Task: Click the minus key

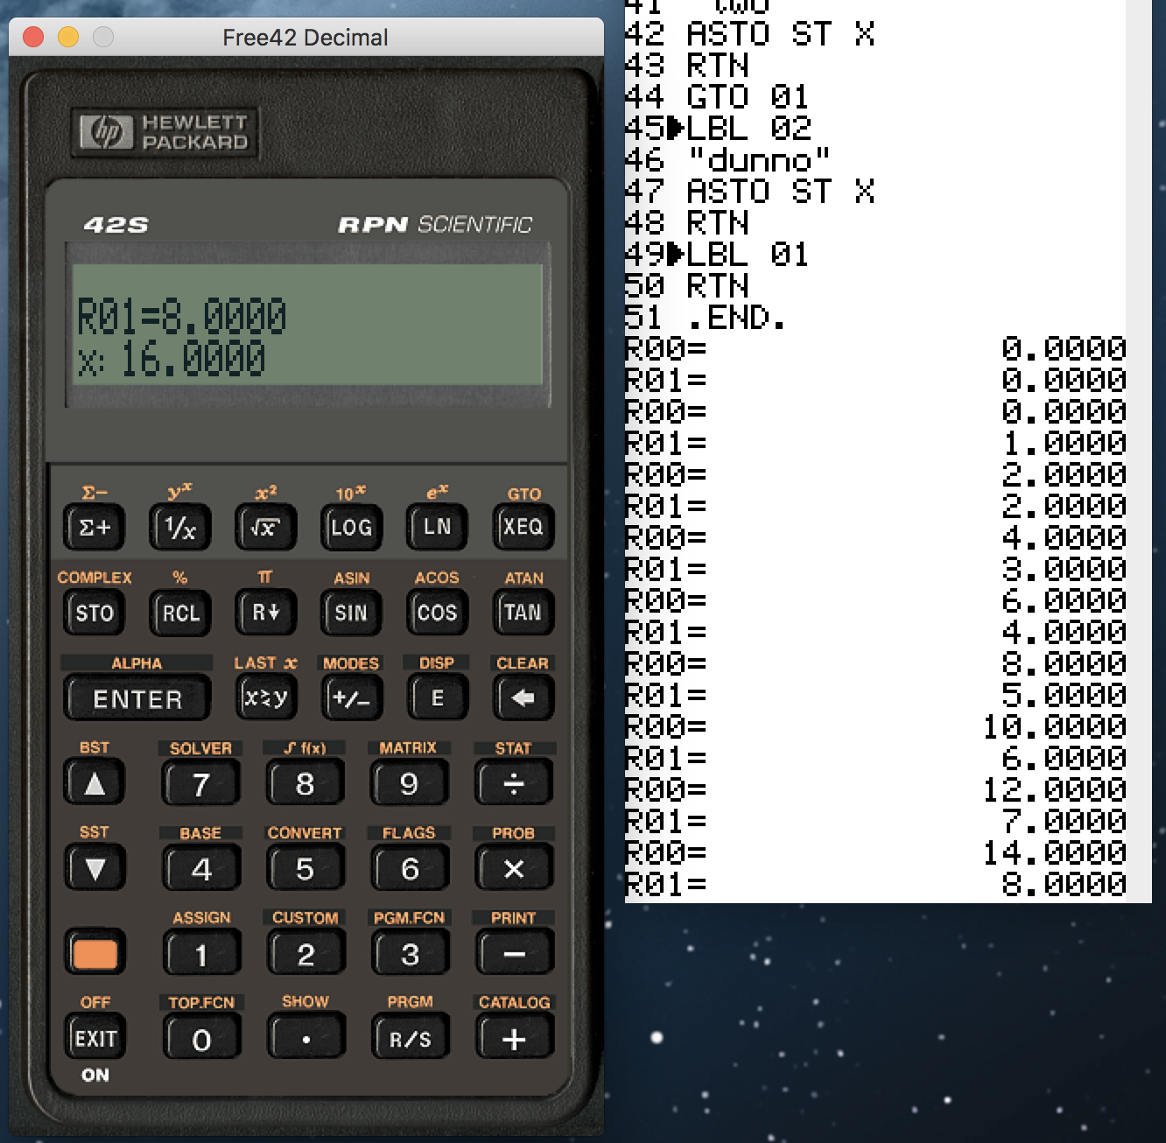Action: pos(514,953)
